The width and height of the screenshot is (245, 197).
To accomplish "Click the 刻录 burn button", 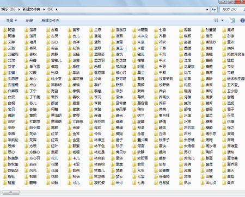I will tap(29, 21).
